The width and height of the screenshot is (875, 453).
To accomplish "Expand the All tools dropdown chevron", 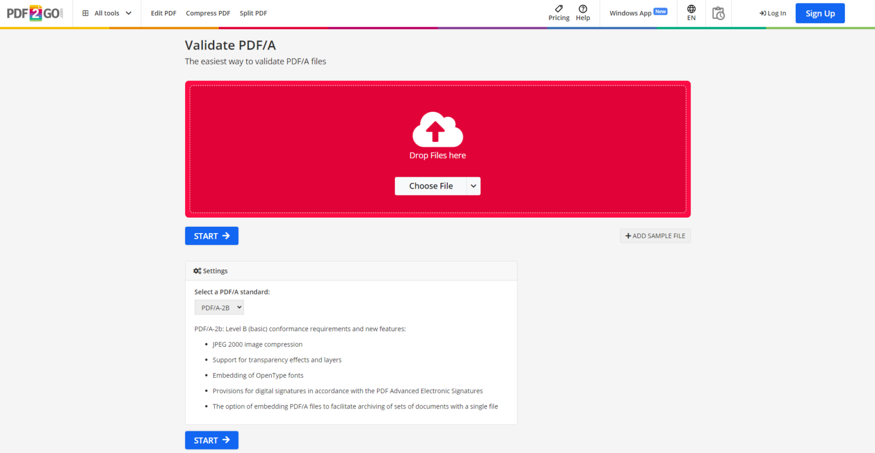I will 128,13.
